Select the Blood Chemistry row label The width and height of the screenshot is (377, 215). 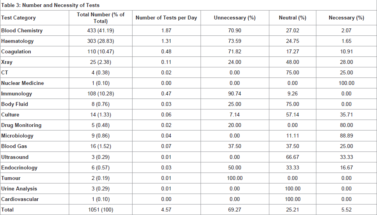click(22, 31)
